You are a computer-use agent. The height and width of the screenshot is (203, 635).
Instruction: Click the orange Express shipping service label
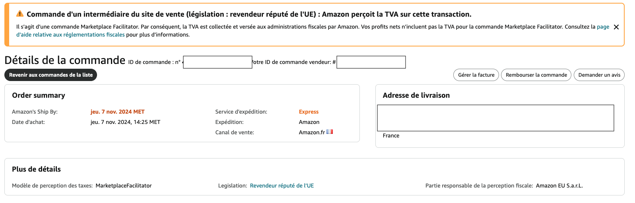(x=309, y=112)
